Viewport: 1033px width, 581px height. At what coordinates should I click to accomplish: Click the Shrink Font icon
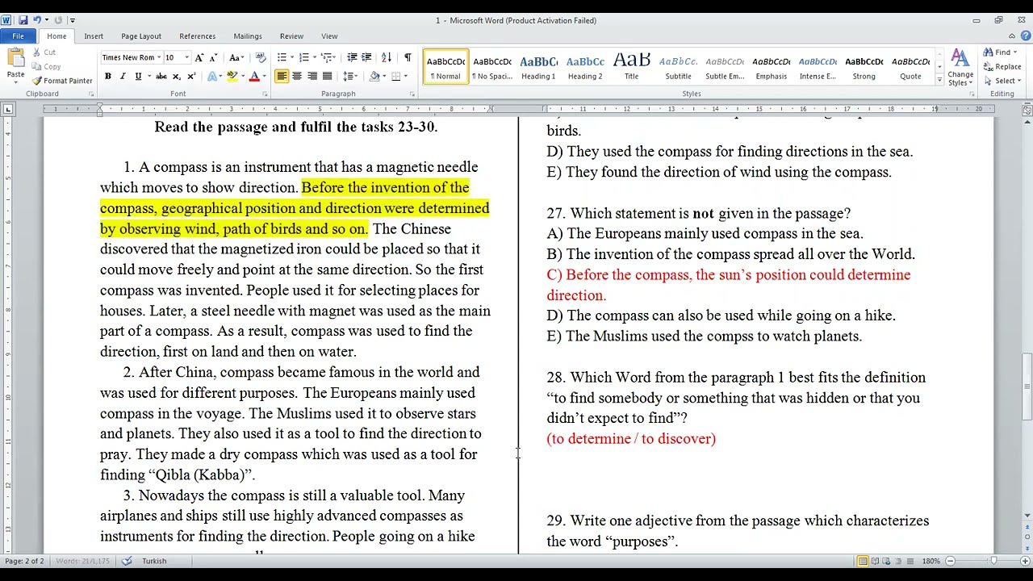click(x=214, y=58)
